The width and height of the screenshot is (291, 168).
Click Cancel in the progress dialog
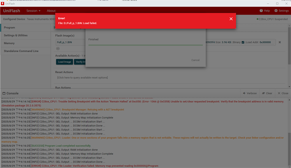tap(196, 60)
